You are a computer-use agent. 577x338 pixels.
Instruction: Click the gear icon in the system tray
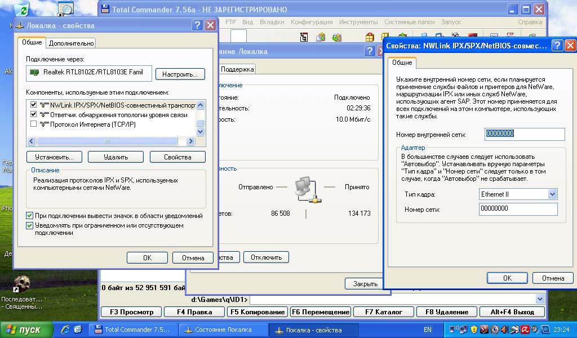[495, 330]
